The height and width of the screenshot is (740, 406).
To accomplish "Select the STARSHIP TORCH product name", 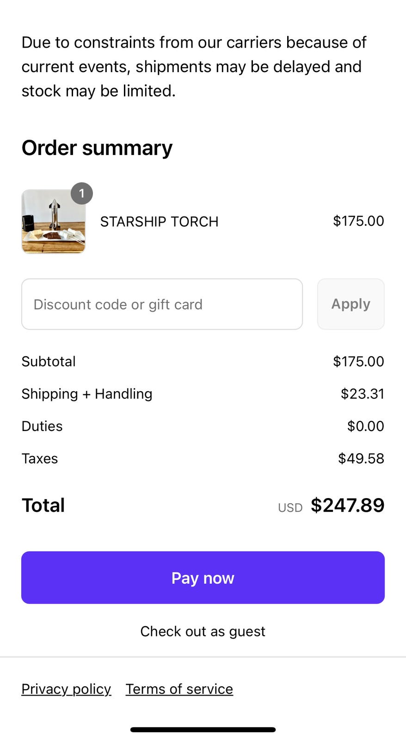I will (159, 222).
